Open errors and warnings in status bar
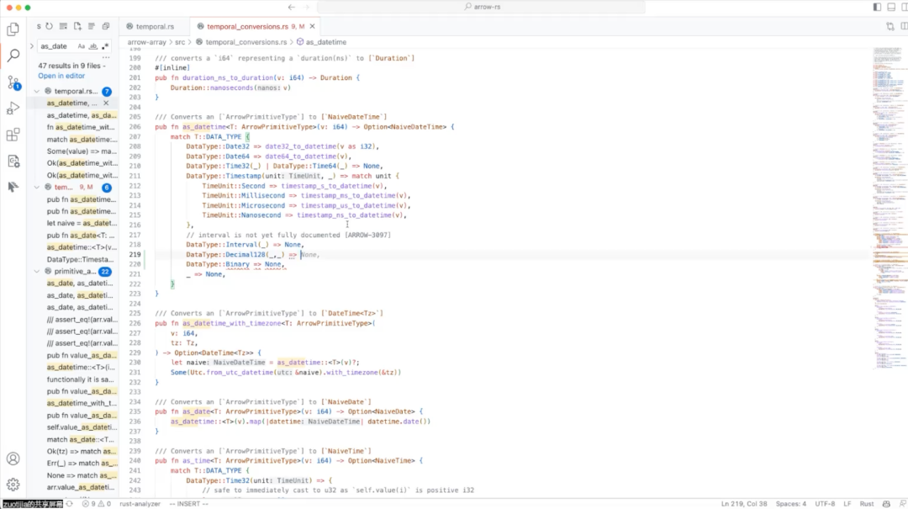908x509 pixels. click(96, 504)
